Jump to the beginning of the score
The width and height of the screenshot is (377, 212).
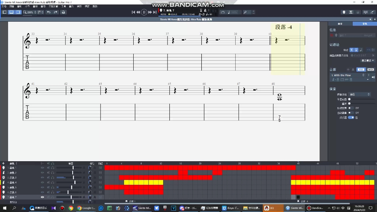133,12
